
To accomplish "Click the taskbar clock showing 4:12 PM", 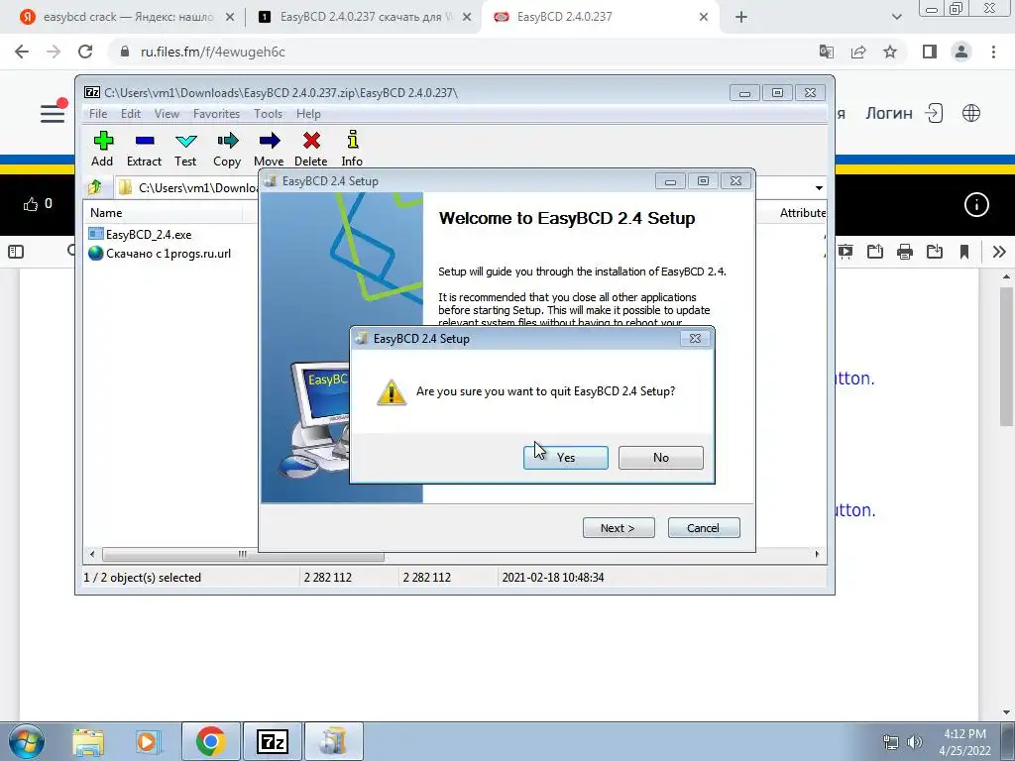I will tap(964, 742).
